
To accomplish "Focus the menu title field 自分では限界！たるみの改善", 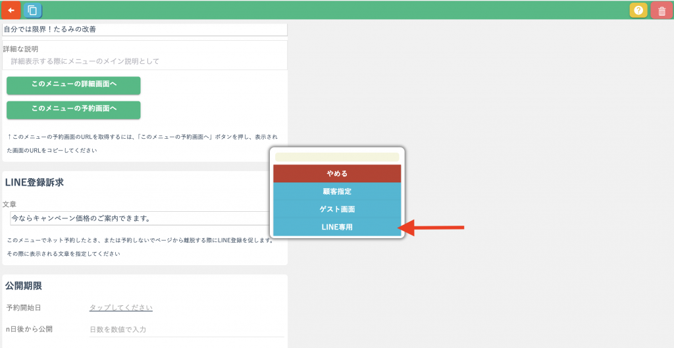I will (x=145, y=30).
